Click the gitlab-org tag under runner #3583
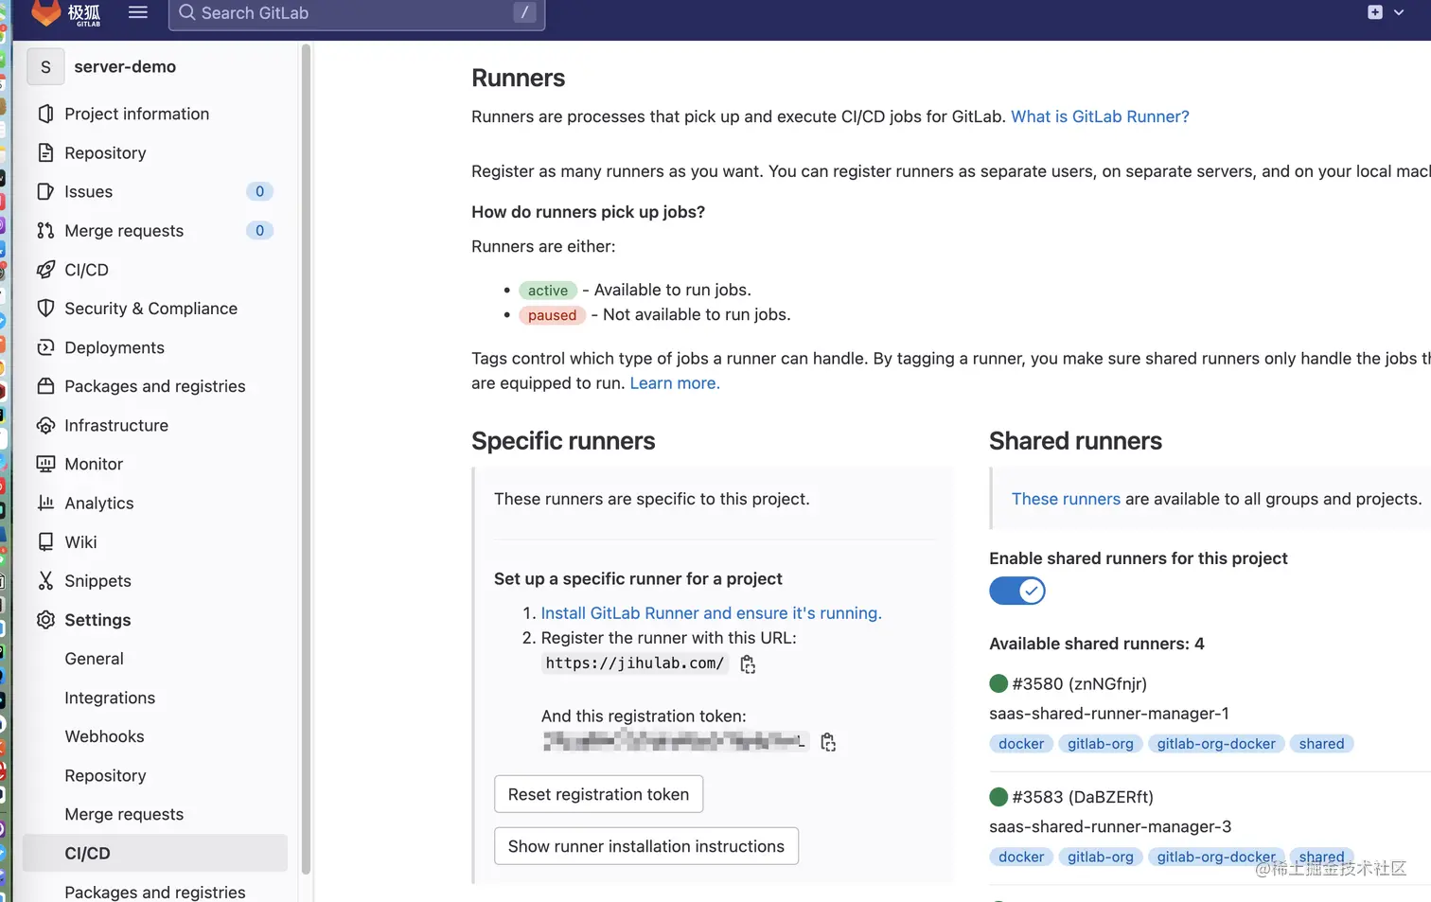The height and width of the screenshot is (902, 1431). click(1100, 857)
